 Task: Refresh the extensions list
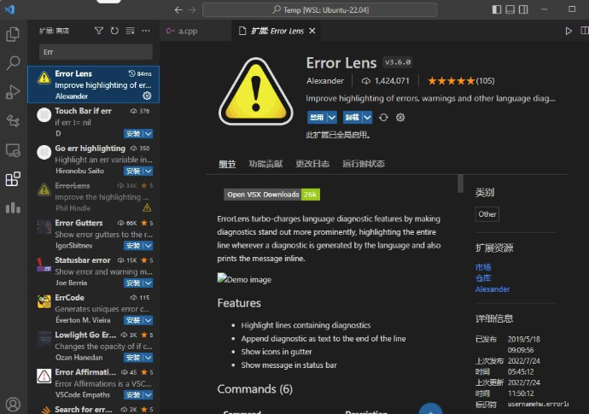click(x=114, y=31)
